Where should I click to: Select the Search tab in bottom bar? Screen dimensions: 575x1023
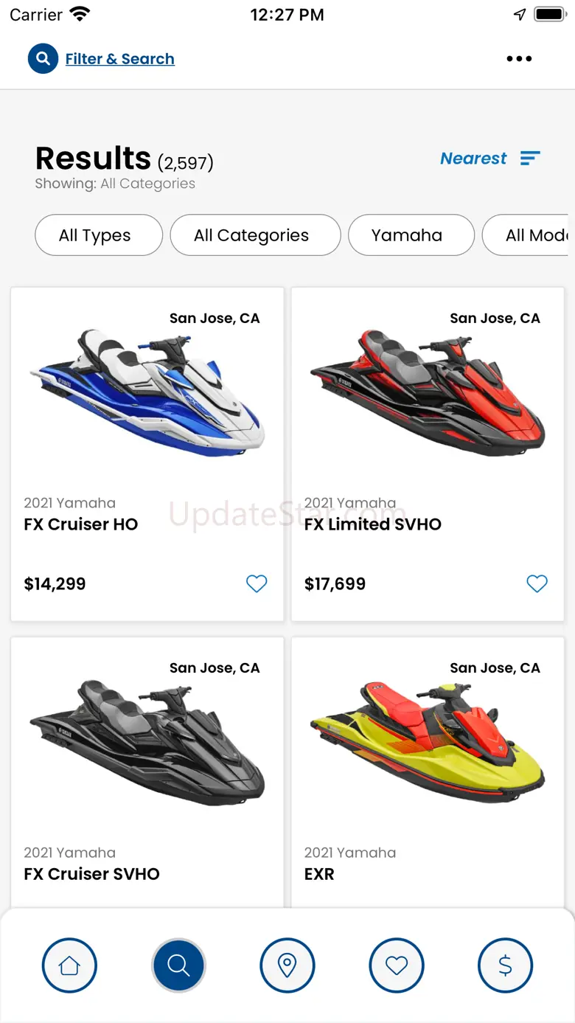tap(178, 965)
